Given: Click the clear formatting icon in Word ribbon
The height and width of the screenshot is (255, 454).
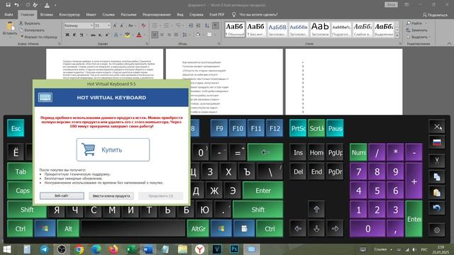Looking at the screenshot, I should click(x=144, y=25).
